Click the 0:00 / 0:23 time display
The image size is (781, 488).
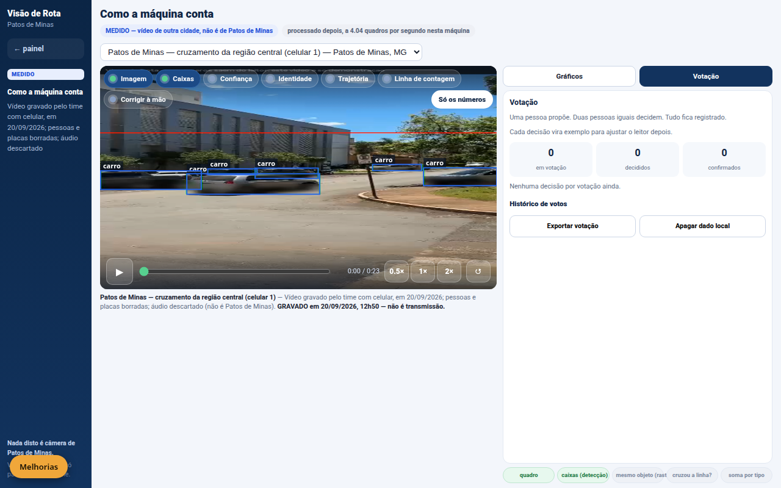point(364,271)
